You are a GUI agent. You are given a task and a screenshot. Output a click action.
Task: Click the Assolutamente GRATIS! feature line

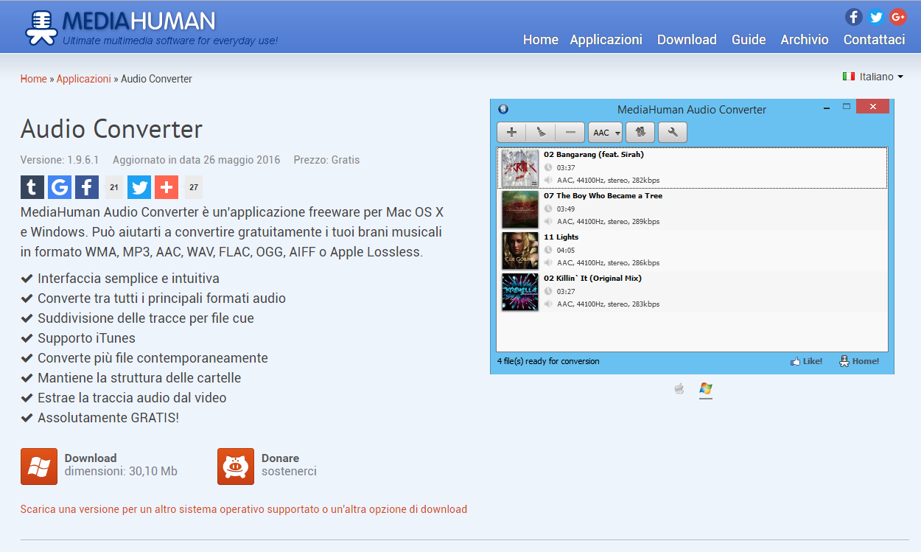[108, 418]
